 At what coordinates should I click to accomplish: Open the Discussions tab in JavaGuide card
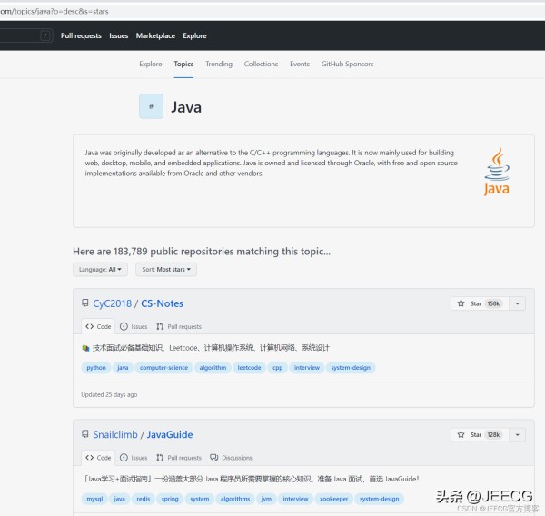tap(231, 458)
